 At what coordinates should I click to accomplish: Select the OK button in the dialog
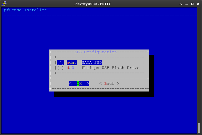[x=79, y=83]
